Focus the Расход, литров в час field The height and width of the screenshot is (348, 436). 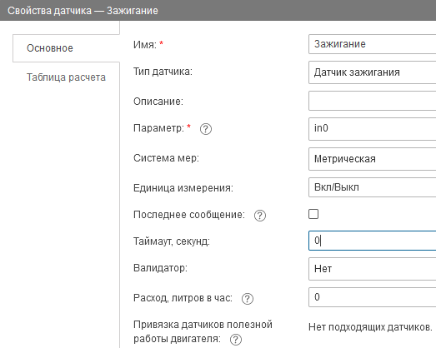pyautogui.click(x=373, y=297)
